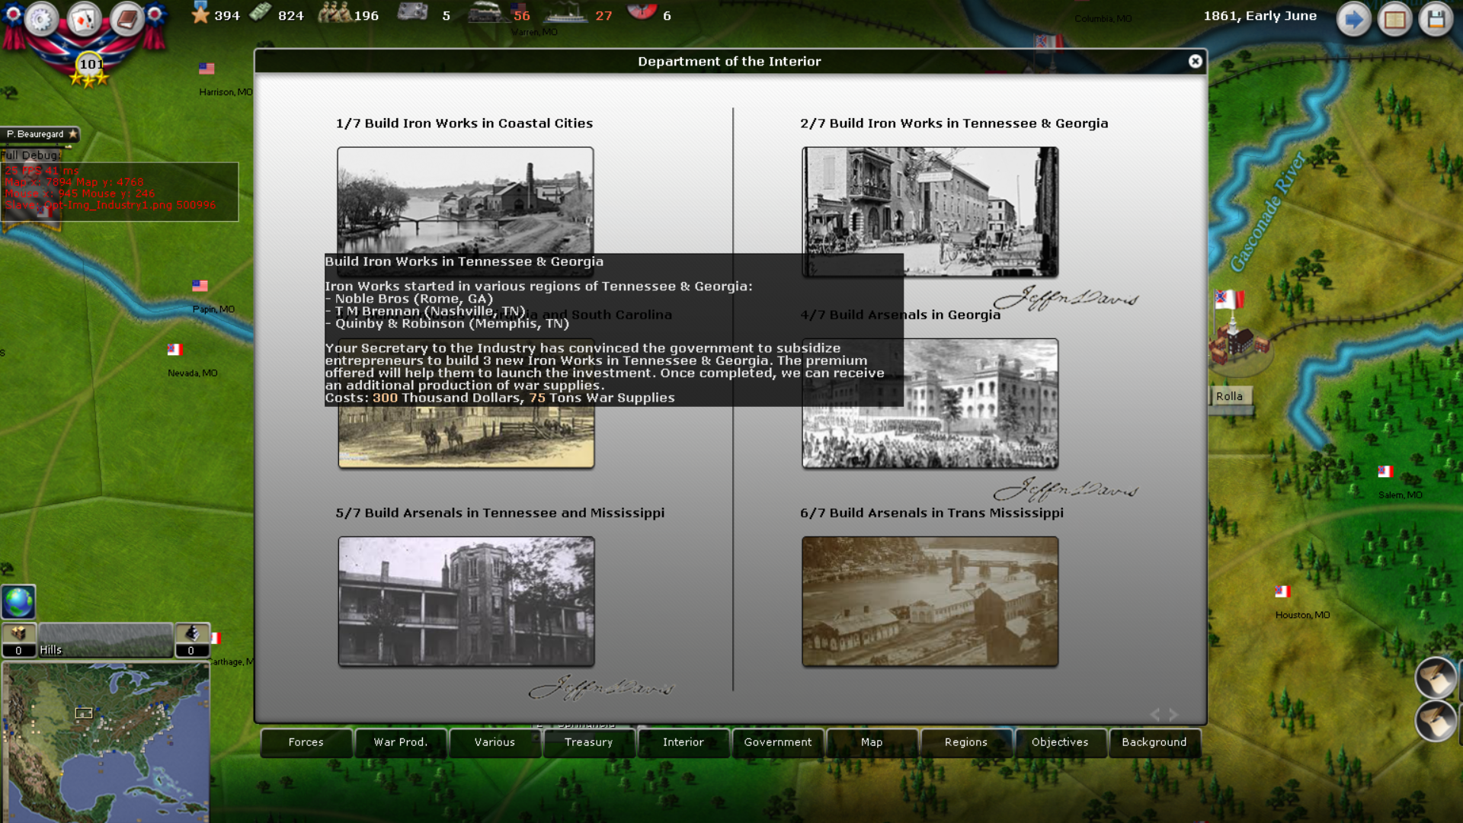
Task: Open the Government tab
Action: (778, 742)
